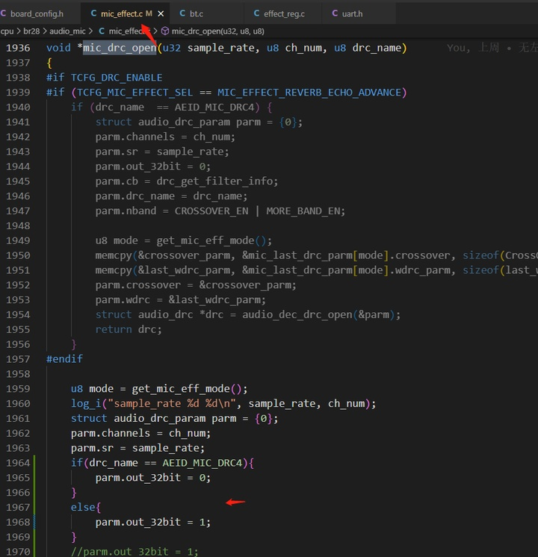The width and height of the screenshot is (538, 557).
Task: Click drc_get_filter_info on line 1945
Action: (214, 181)
